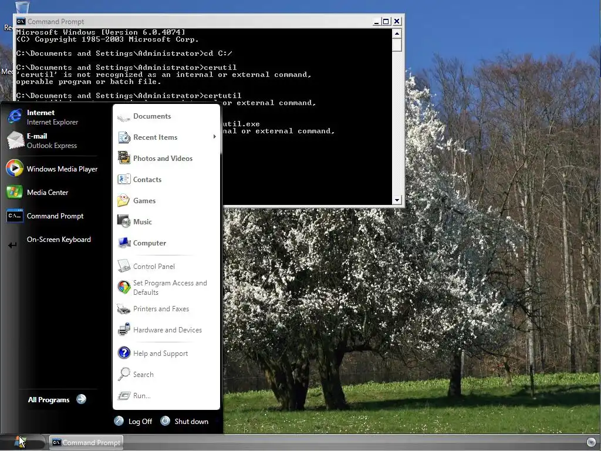
Task: Click the Computer label
Action: click(x=150, y=243)
